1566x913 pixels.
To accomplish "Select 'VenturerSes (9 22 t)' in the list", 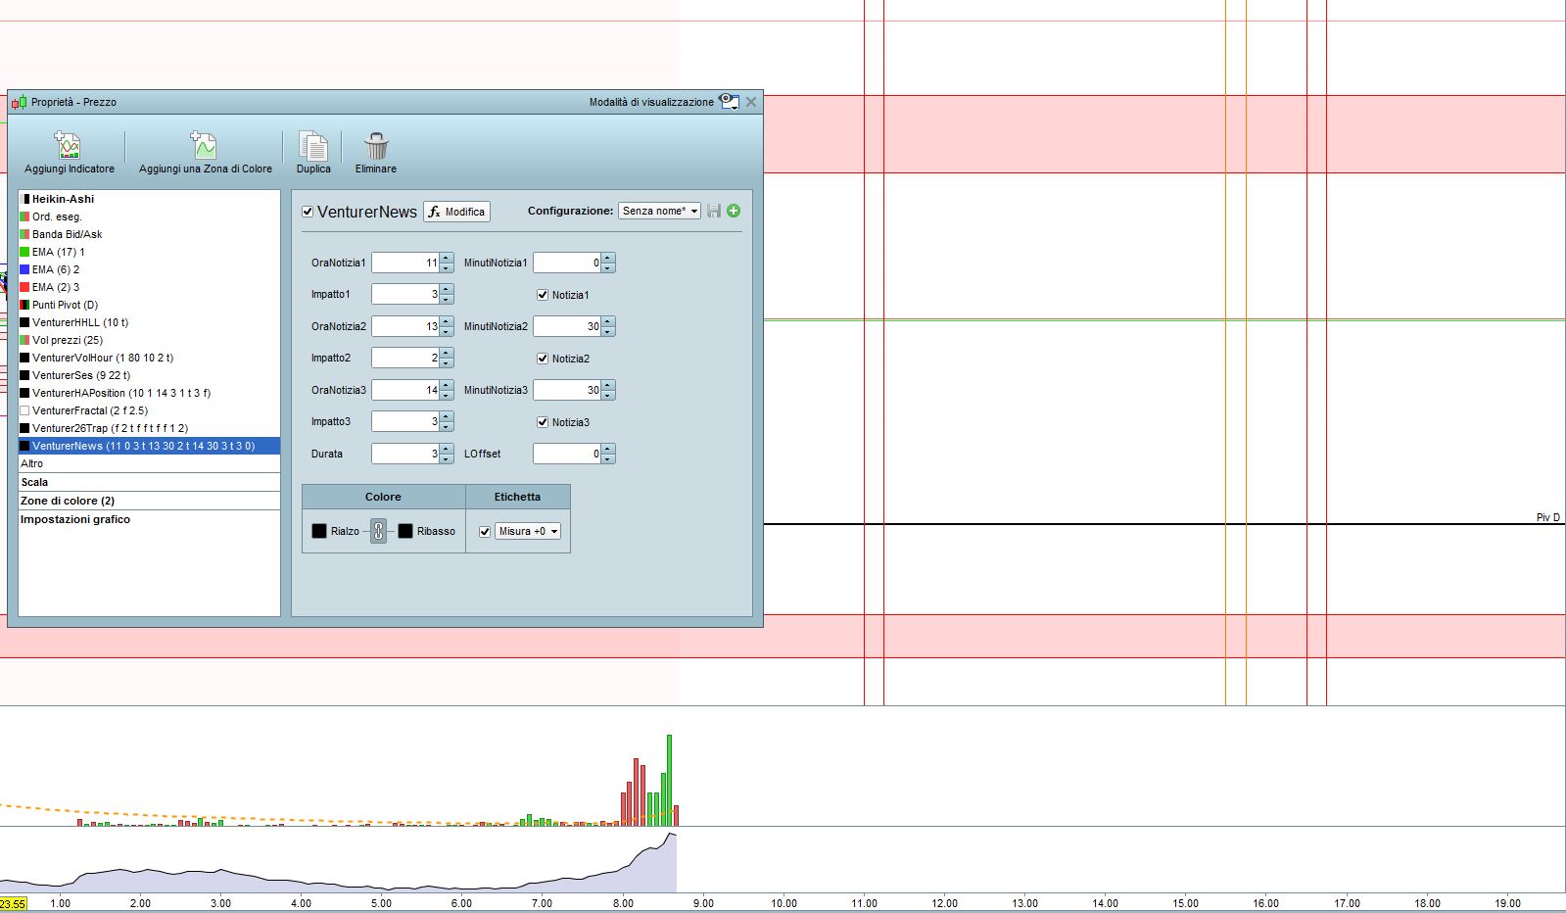I will click(149, 375).
